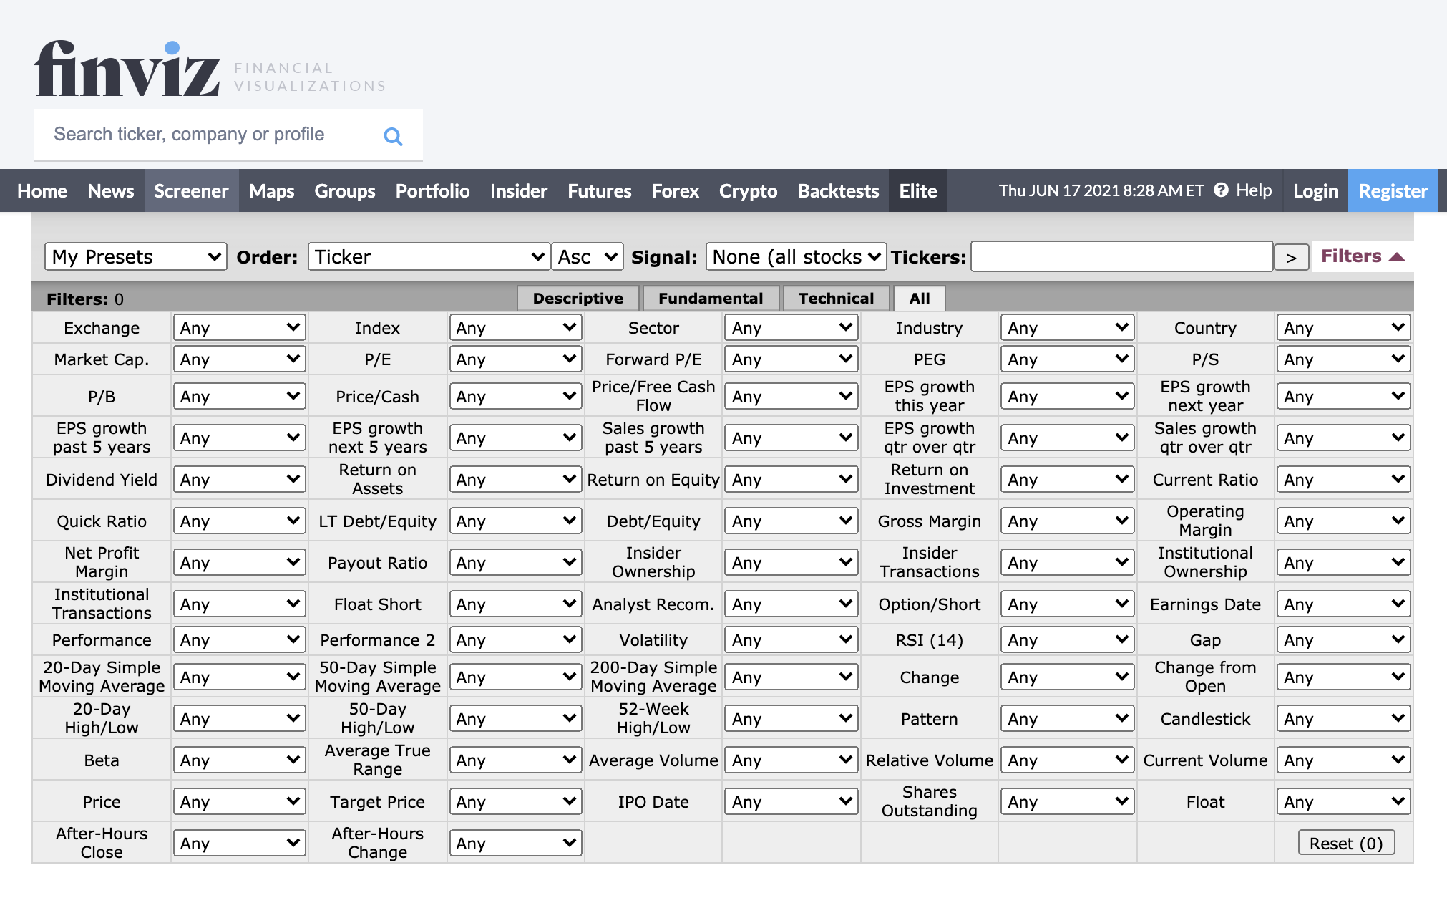The image size is (1447, 913).
Task: Expand the Market Cap filter dropdown
Action: point(240,363)
